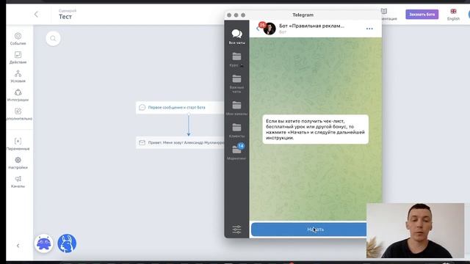Open the Условия section in left sidebar
Screen dimensions: 470x264
[x=18, y=76]
